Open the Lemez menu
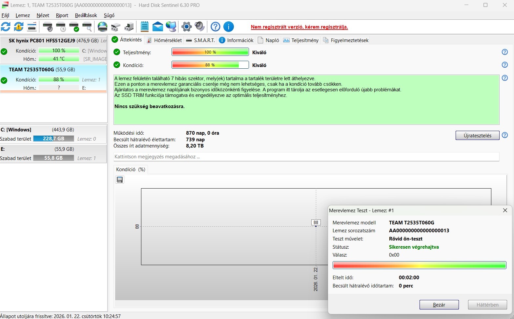The height and width of the screenshot is (319, 514). coord(23,15)
